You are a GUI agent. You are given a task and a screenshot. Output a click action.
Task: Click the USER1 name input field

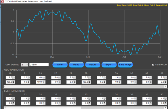[39, 65]
